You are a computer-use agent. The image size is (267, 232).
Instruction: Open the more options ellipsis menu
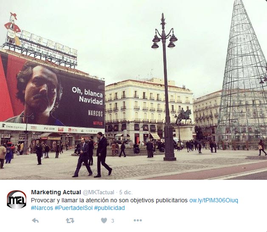(x=138, y=221)
